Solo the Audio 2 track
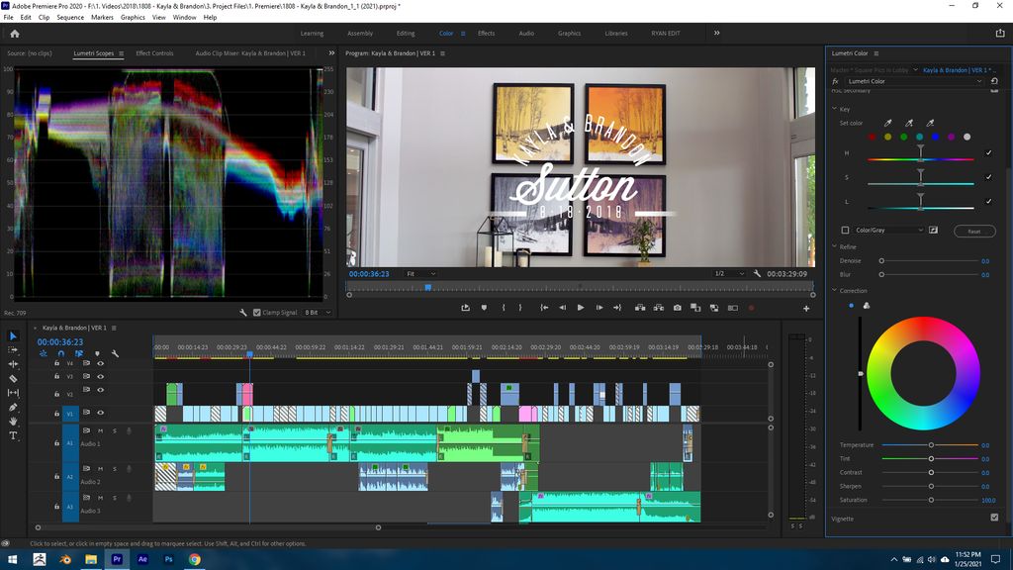Screen dimensions: 1013x570 114,469
